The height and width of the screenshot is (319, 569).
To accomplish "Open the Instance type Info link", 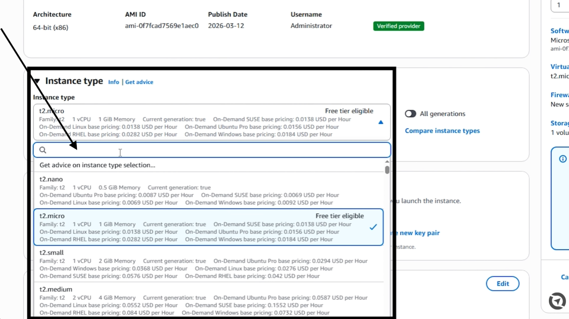I will pyautogui.click(x=114, y=82).
